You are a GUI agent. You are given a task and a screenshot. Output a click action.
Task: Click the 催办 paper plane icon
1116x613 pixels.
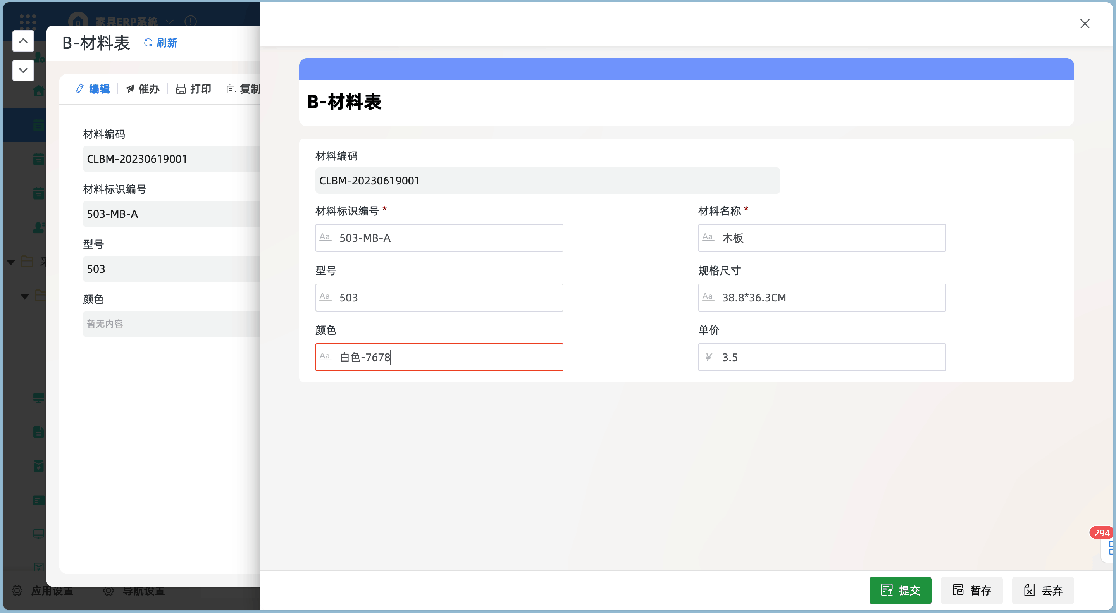click(130, 89)
